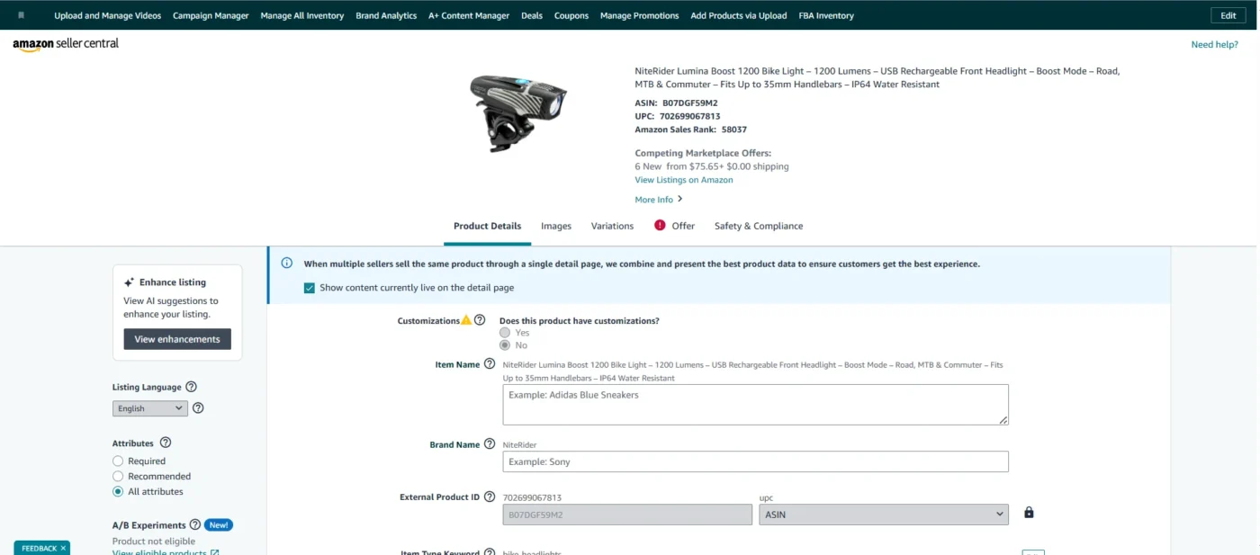Viewport: 1260px width, 555px height.
Task: Click the disabled B07DGF59M2 product ID field
Action: pyautogui.click(x=627, y=515)
